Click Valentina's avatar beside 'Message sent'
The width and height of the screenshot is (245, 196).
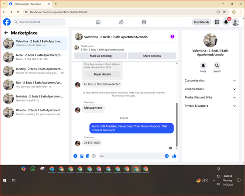(x=77, y=110)
